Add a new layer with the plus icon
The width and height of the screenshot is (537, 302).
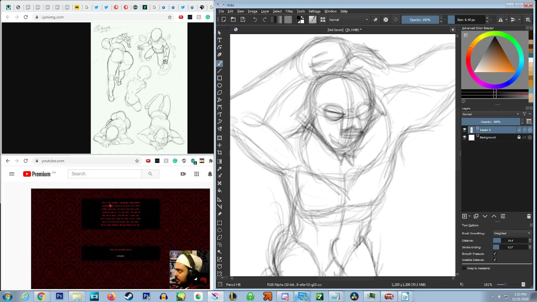[x=464, y=216]
